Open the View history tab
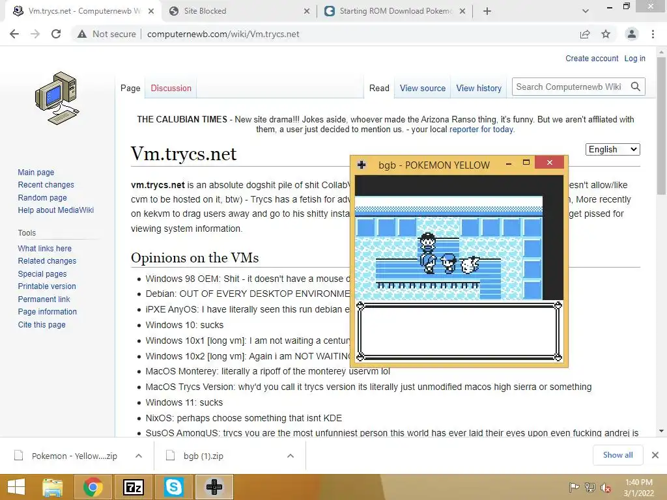 479,88
